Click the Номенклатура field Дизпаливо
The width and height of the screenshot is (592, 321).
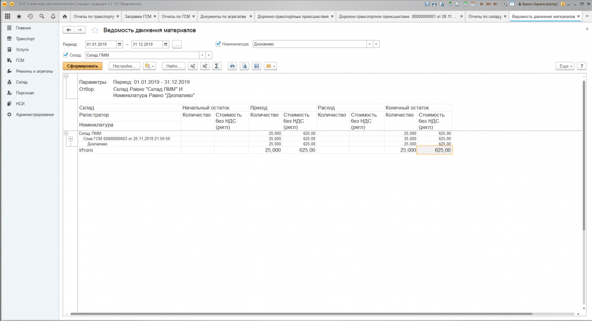click(x=309, y=44)
